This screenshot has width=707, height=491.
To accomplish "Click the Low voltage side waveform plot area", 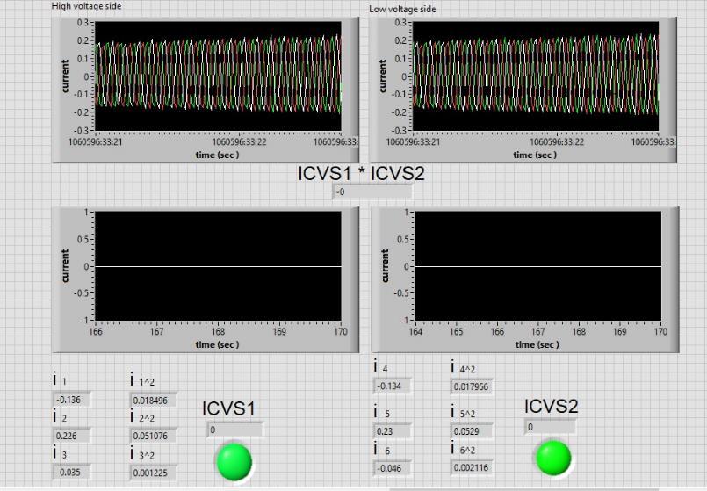I will pos(536,76).
